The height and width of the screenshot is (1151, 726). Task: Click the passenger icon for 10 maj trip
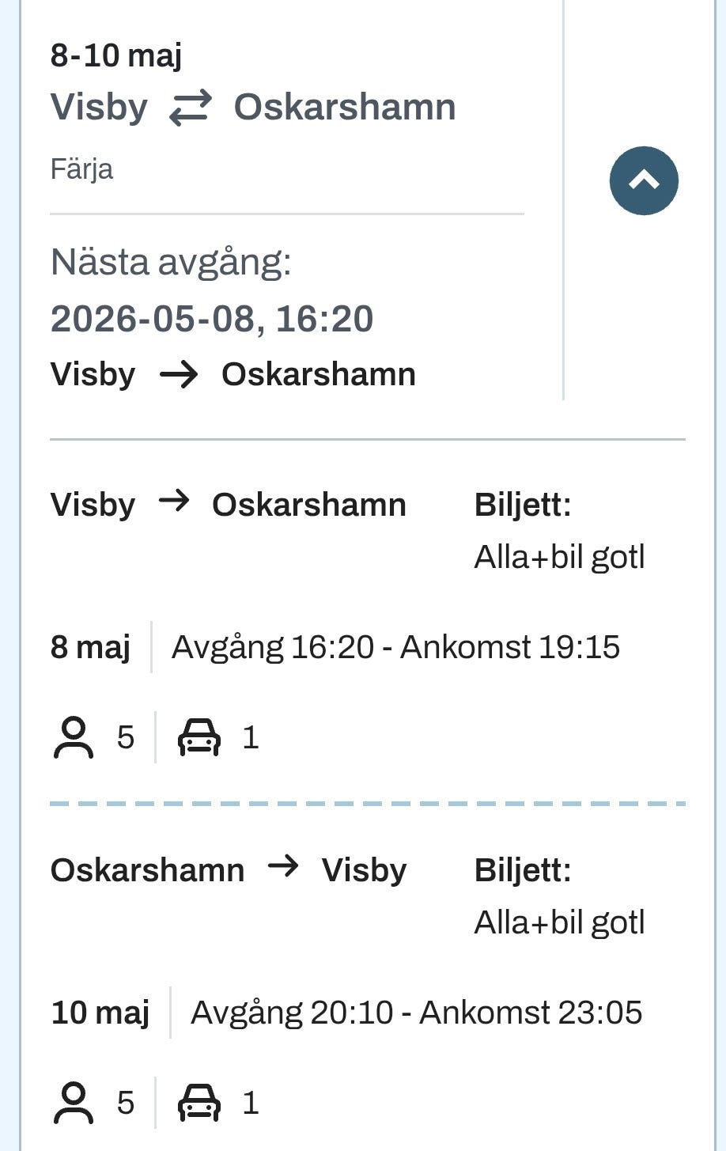[74, 1103]
